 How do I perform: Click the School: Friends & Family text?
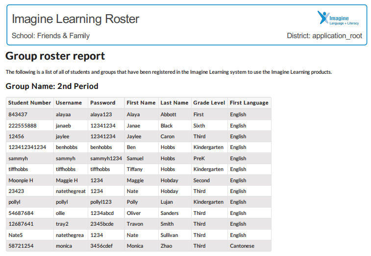click(x=51, y=36)
